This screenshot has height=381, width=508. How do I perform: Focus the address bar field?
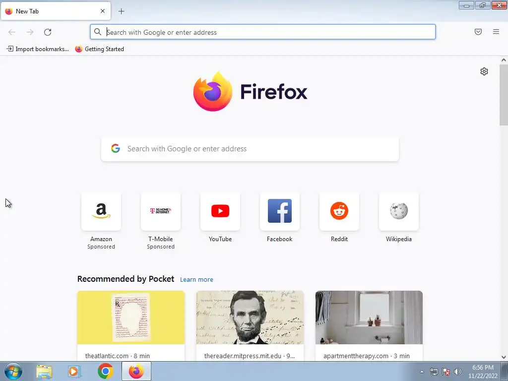click(x=263, y=32)
